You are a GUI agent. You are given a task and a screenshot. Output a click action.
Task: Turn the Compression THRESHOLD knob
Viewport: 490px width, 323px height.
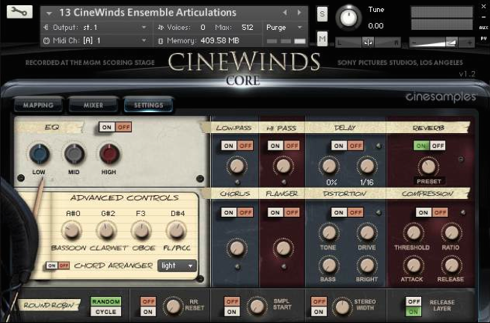pyautogui.click(x=413, y=233)
